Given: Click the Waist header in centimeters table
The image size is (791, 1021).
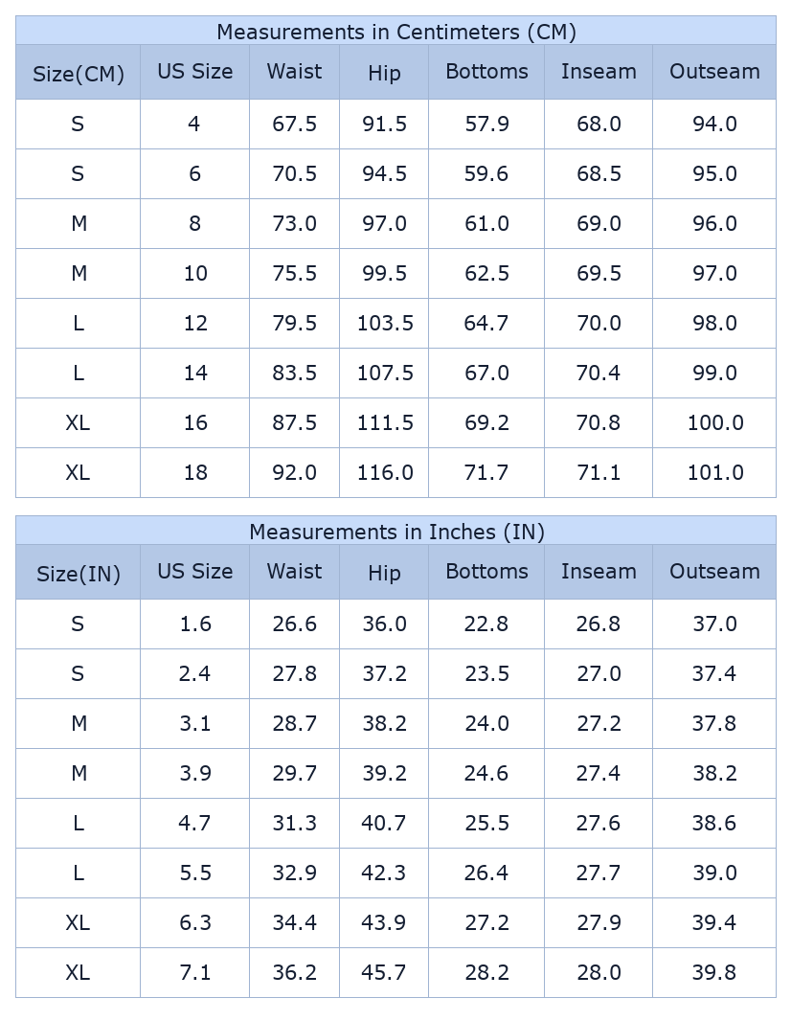Looking at the screenshot, I should [294, 72].
